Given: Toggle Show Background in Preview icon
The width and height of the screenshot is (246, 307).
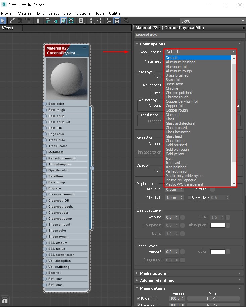Looking at the screenshot, I should point(71,20).
